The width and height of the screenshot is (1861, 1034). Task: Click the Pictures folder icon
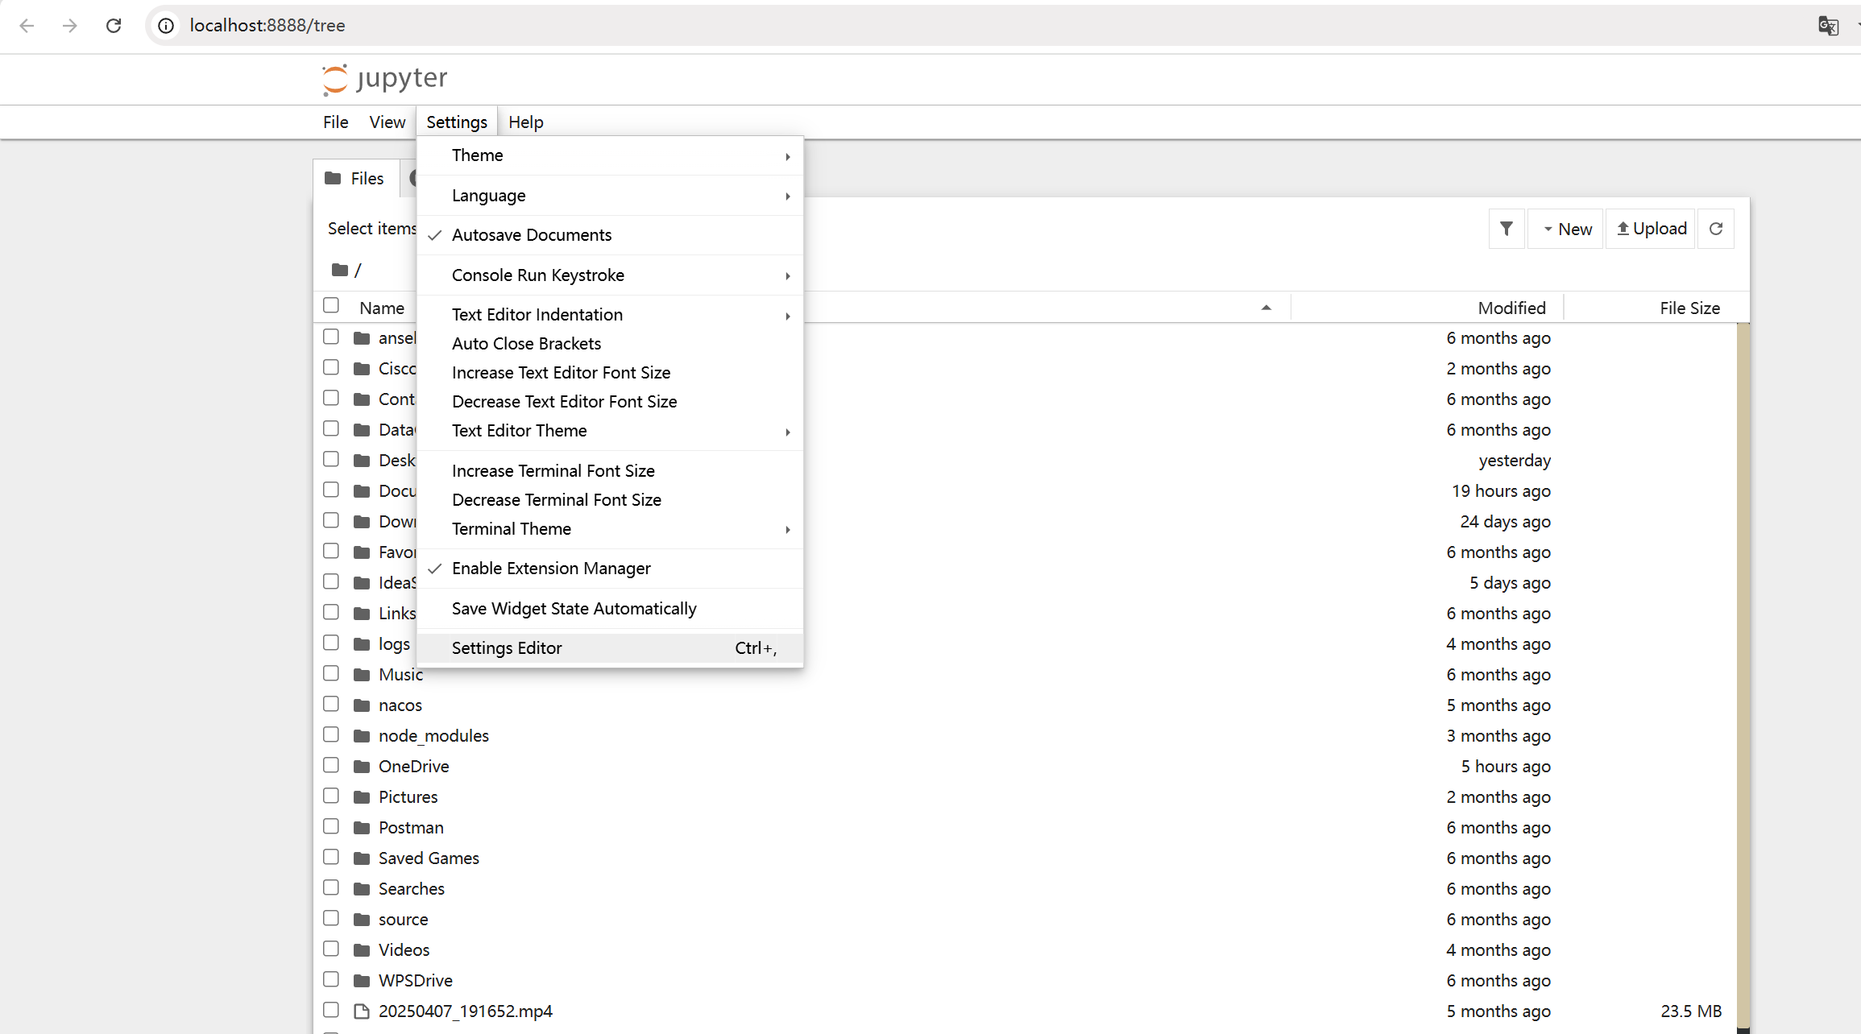click(x=362, y=797)
